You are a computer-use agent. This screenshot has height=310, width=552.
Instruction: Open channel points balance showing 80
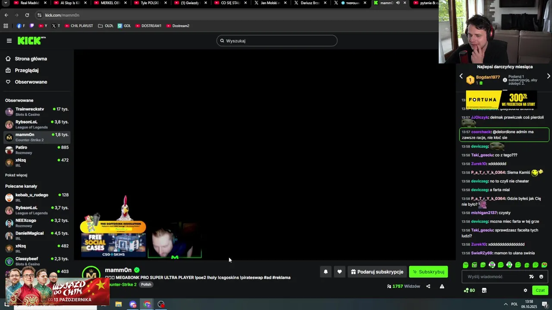(469, 290)
